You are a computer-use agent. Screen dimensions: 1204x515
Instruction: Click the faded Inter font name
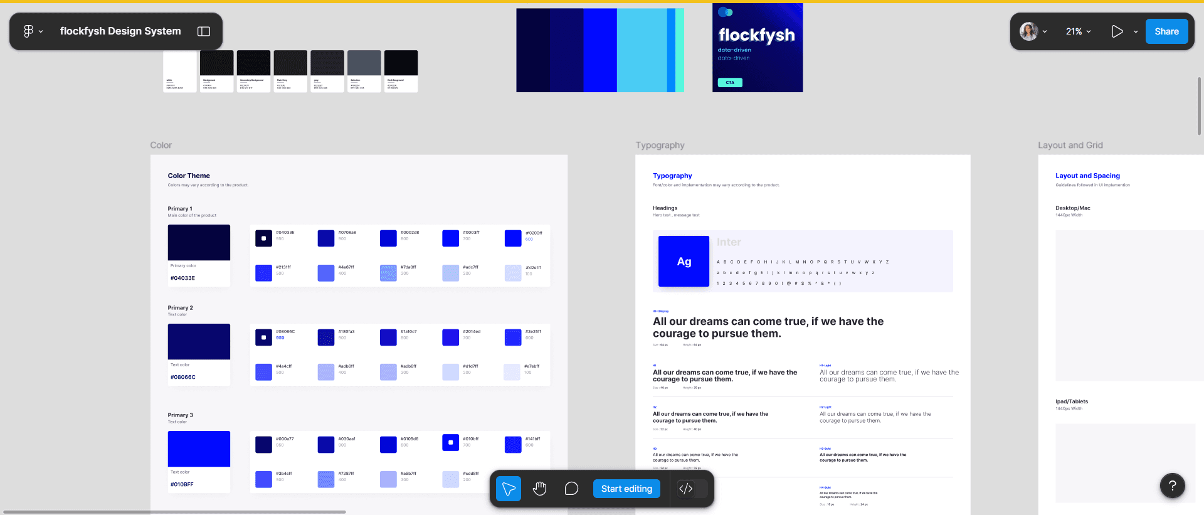pyautogui.click(x=729, y=242)
